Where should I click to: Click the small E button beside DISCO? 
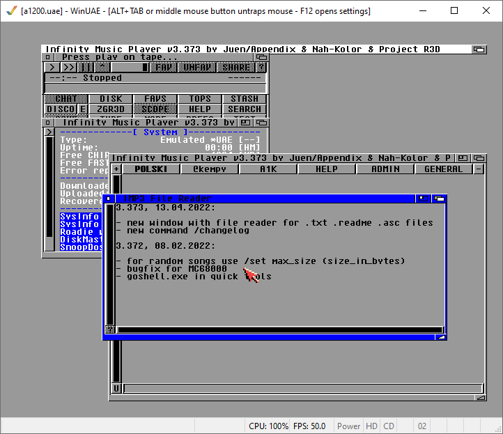[x=83, y=109]
